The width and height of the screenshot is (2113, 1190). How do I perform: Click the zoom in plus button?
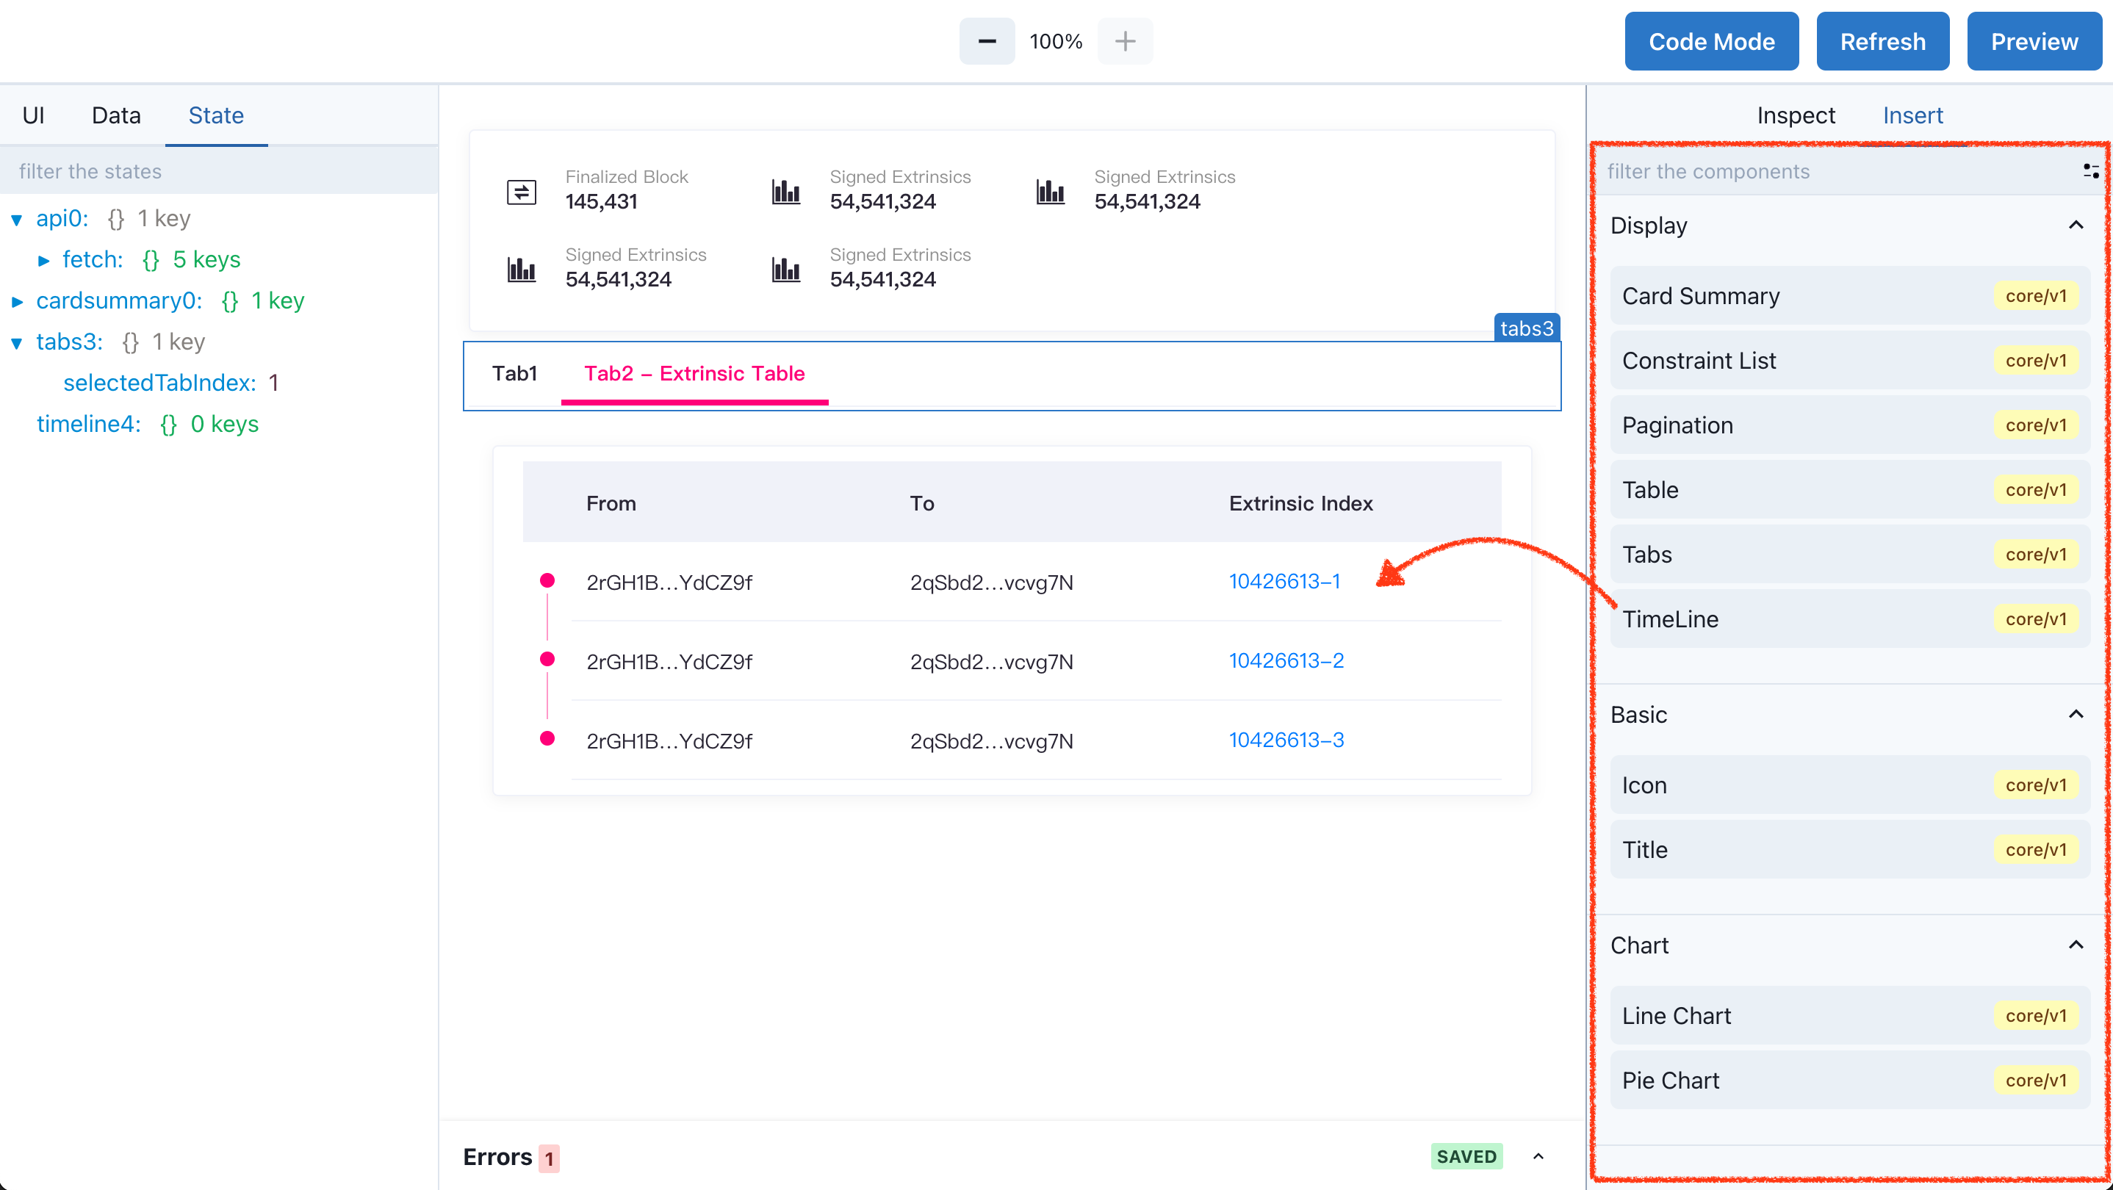click(1126, 41)
